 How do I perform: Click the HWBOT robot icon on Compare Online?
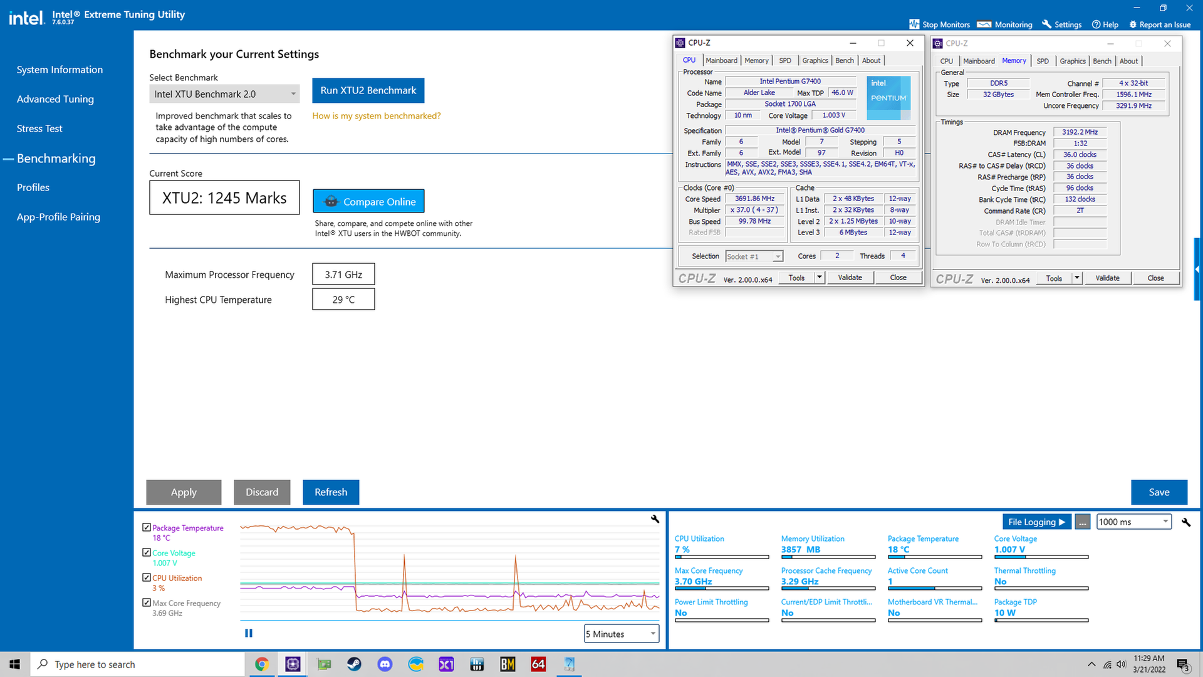tap(331, 202)
